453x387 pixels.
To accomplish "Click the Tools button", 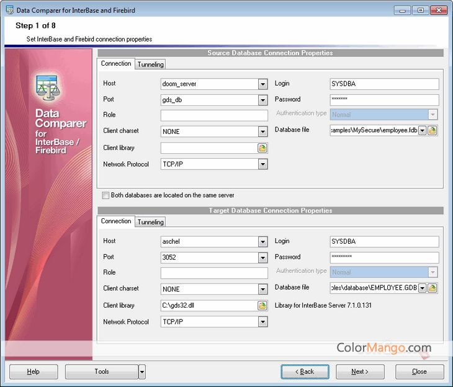I will 102,371.
